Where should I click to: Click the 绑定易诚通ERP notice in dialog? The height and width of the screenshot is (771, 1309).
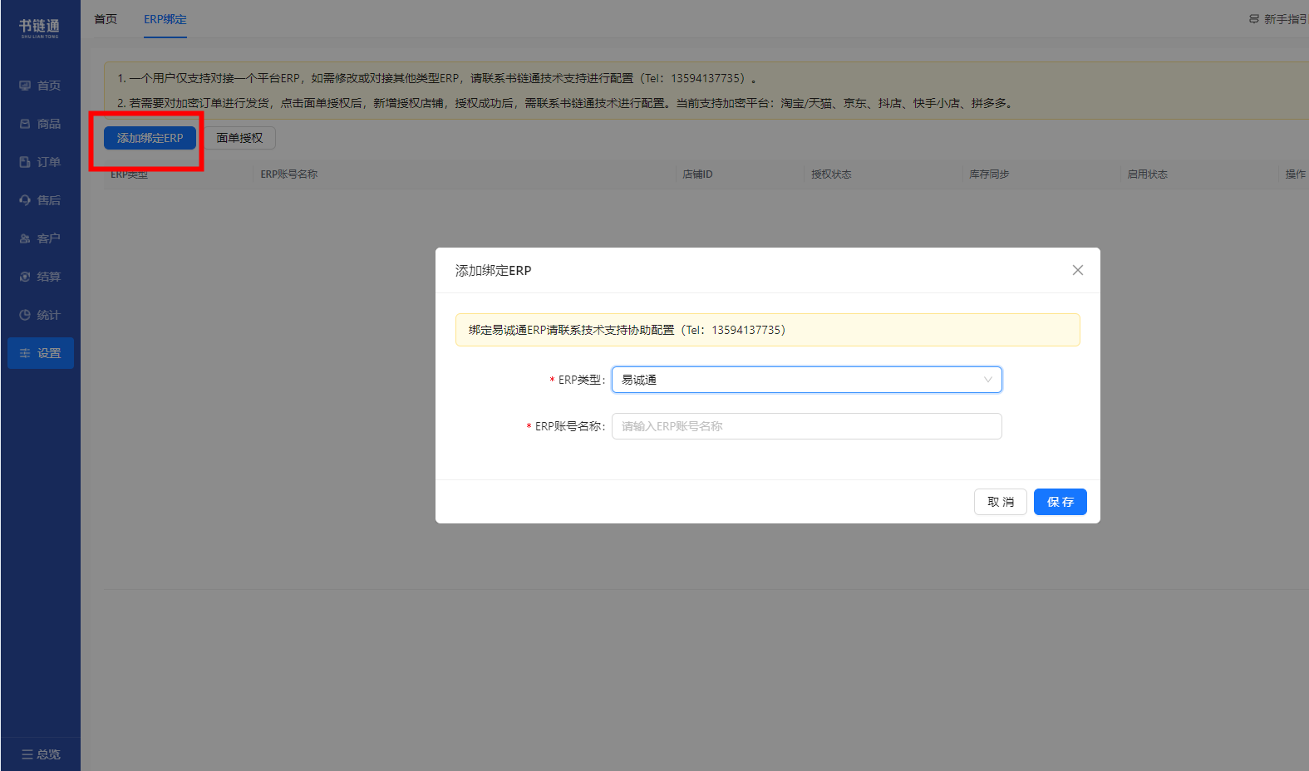(768, 330)
